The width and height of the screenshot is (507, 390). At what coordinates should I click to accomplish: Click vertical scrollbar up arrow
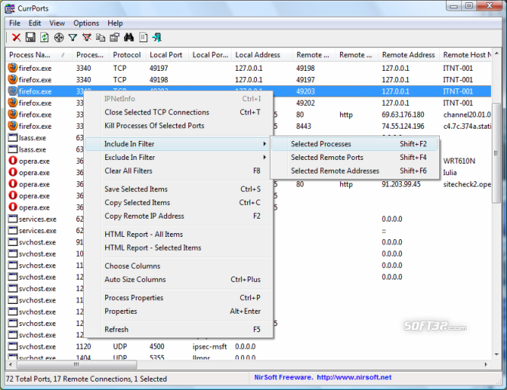click(x=496, y=53)
